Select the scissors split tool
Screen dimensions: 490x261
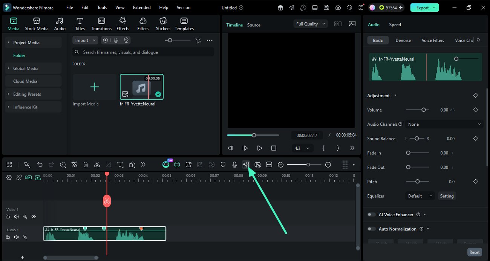(97, 165)
